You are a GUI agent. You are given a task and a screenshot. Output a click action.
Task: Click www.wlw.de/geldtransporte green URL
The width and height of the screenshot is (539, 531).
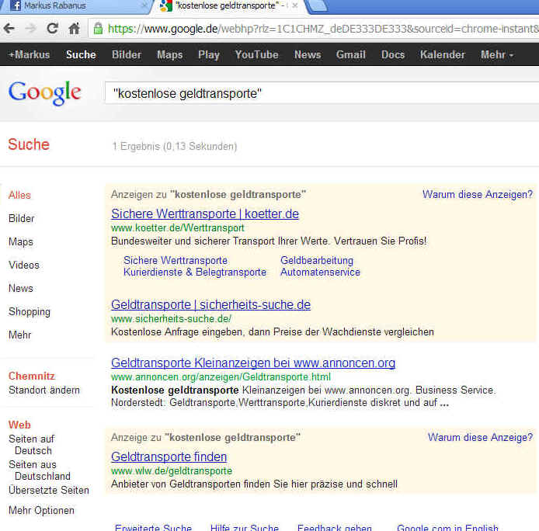[172, 470]
